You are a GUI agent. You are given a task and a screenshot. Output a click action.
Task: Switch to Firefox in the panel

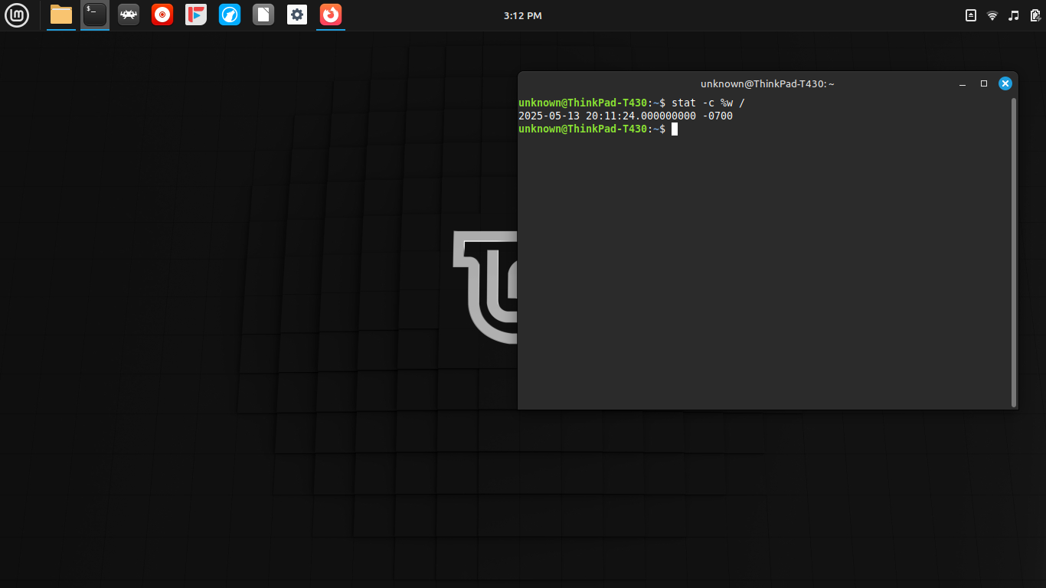331,15
